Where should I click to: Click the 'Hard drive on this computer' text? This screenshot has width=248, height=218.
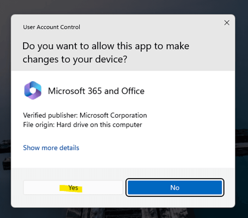point(99,125)
